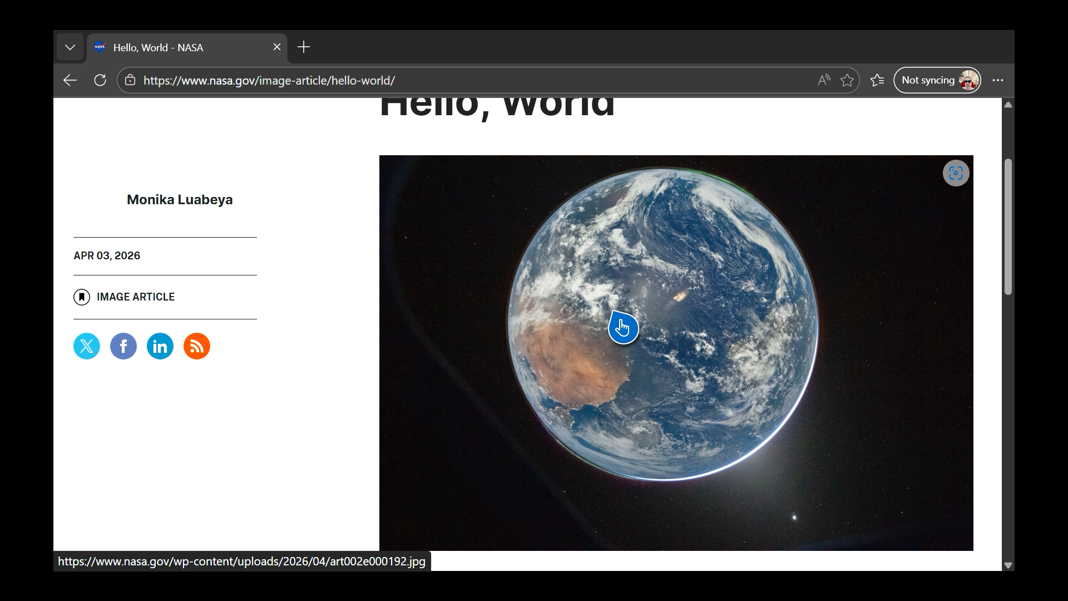Screen dimensions: 1068x601
Task: View site security via the lock icon
Action: coord(130,80)
